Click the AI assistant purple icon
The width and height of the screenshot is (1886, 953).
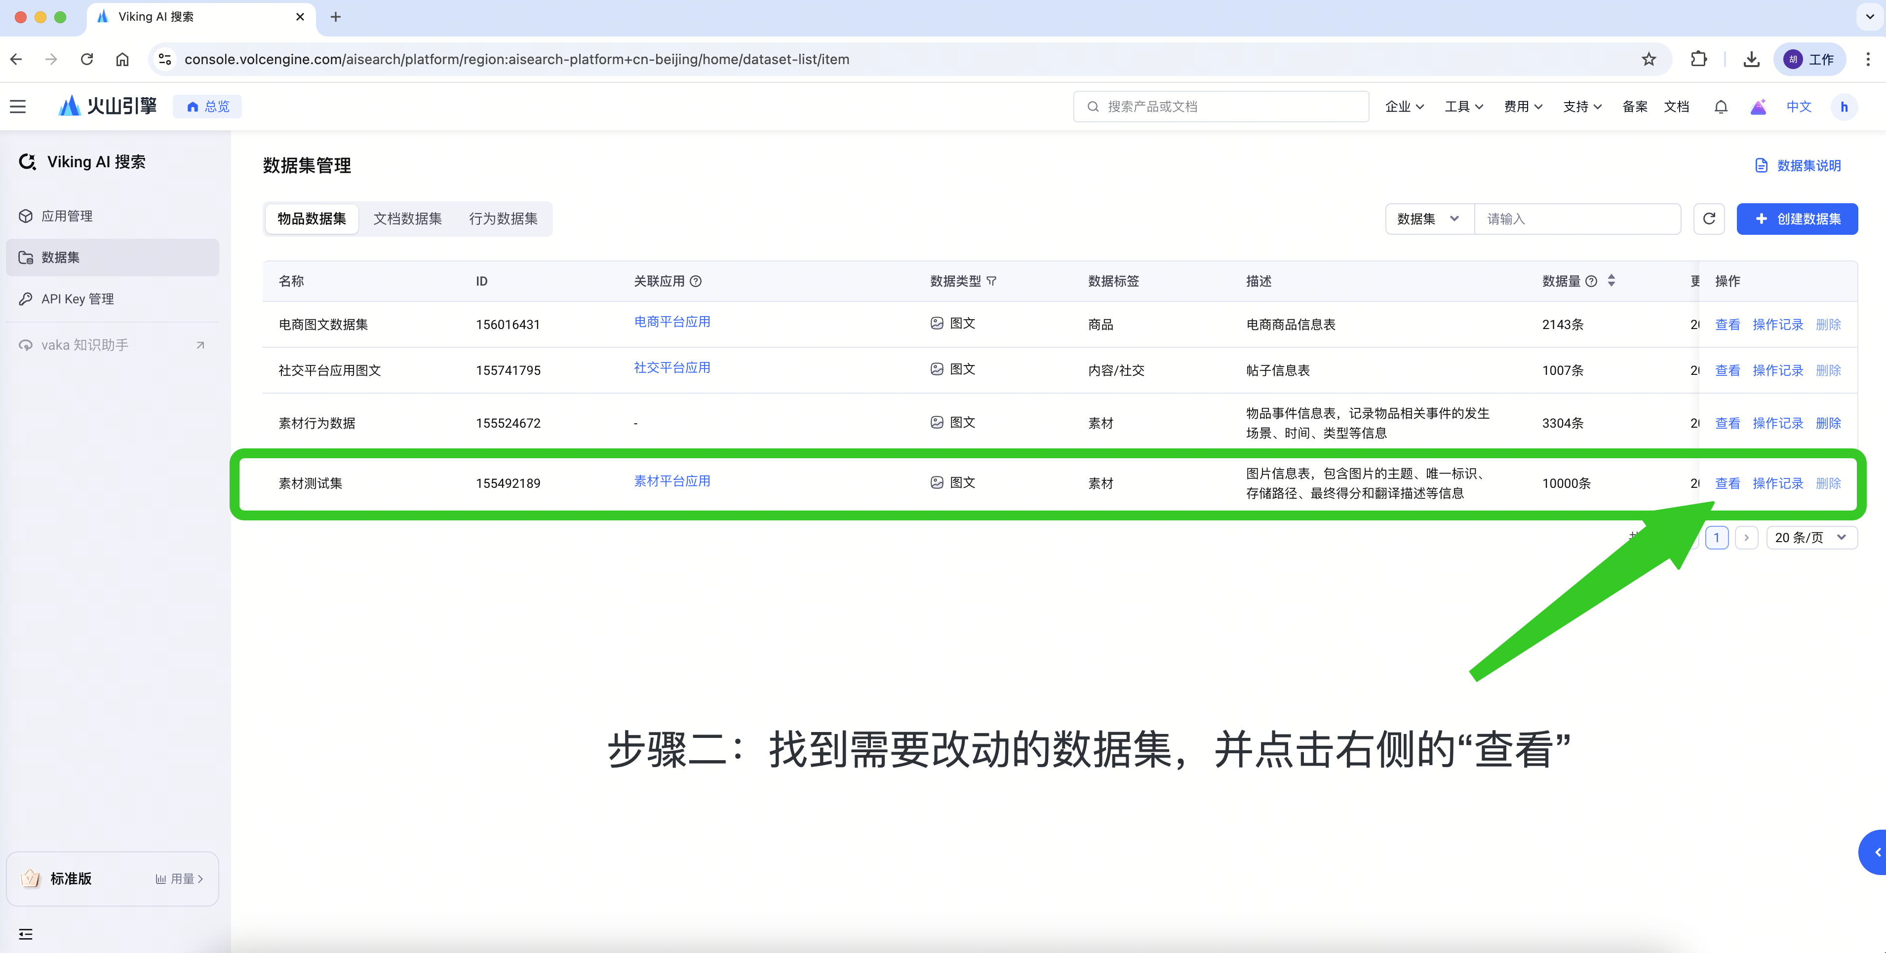click(1758, 107)
